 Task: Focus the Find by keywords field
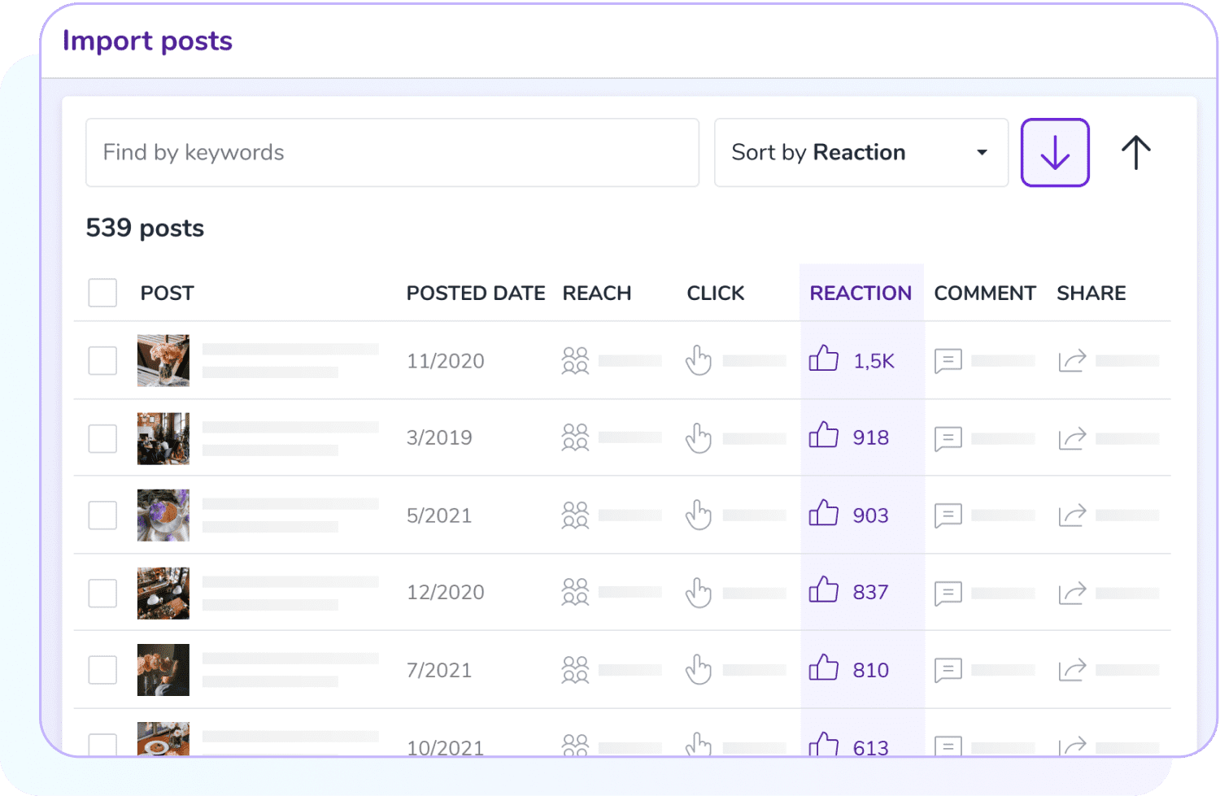[x=393, y=153]
